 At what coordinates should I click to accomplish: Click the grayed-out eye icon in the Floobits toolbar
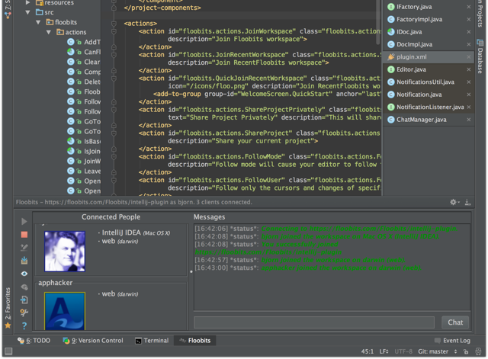click(x=24, y=287)
